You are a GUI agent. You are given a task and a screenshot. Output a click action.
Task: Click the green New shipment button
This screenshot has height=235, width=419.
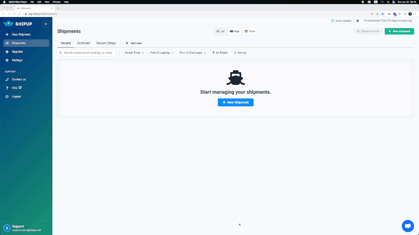(x=399, y=32)
